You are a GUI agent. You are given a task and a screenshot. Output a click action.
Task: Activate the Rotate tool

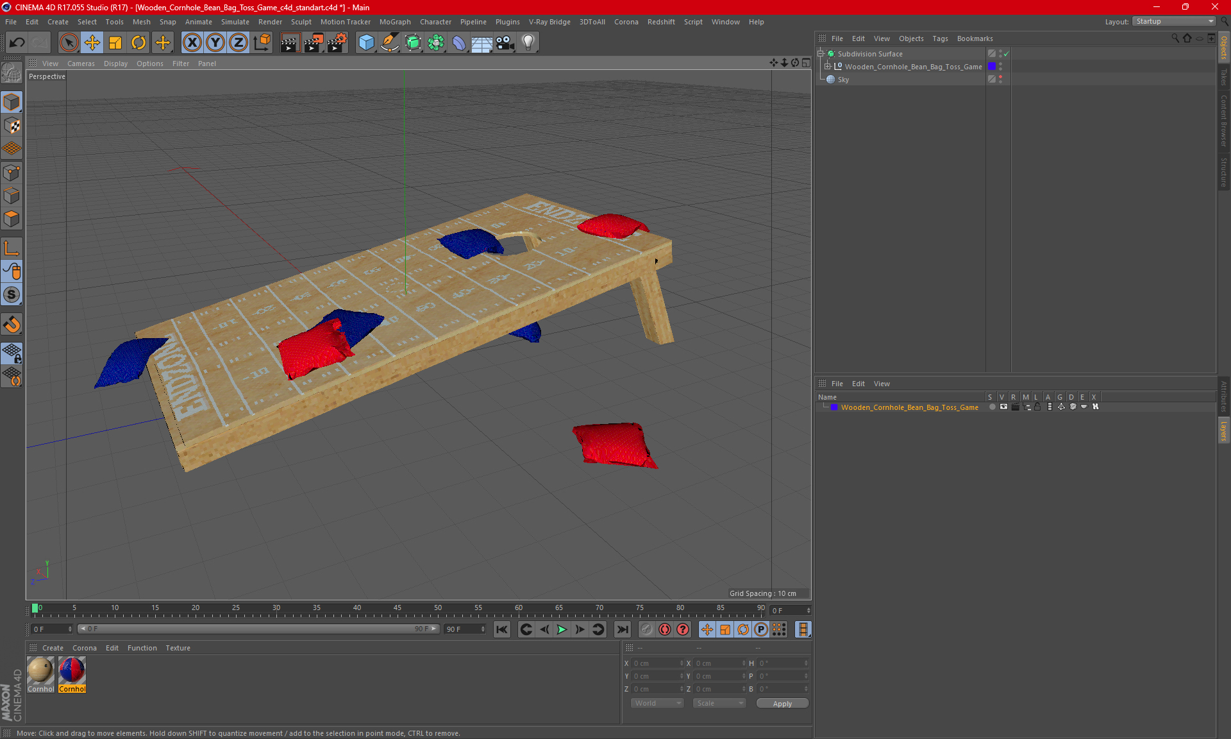138,43
